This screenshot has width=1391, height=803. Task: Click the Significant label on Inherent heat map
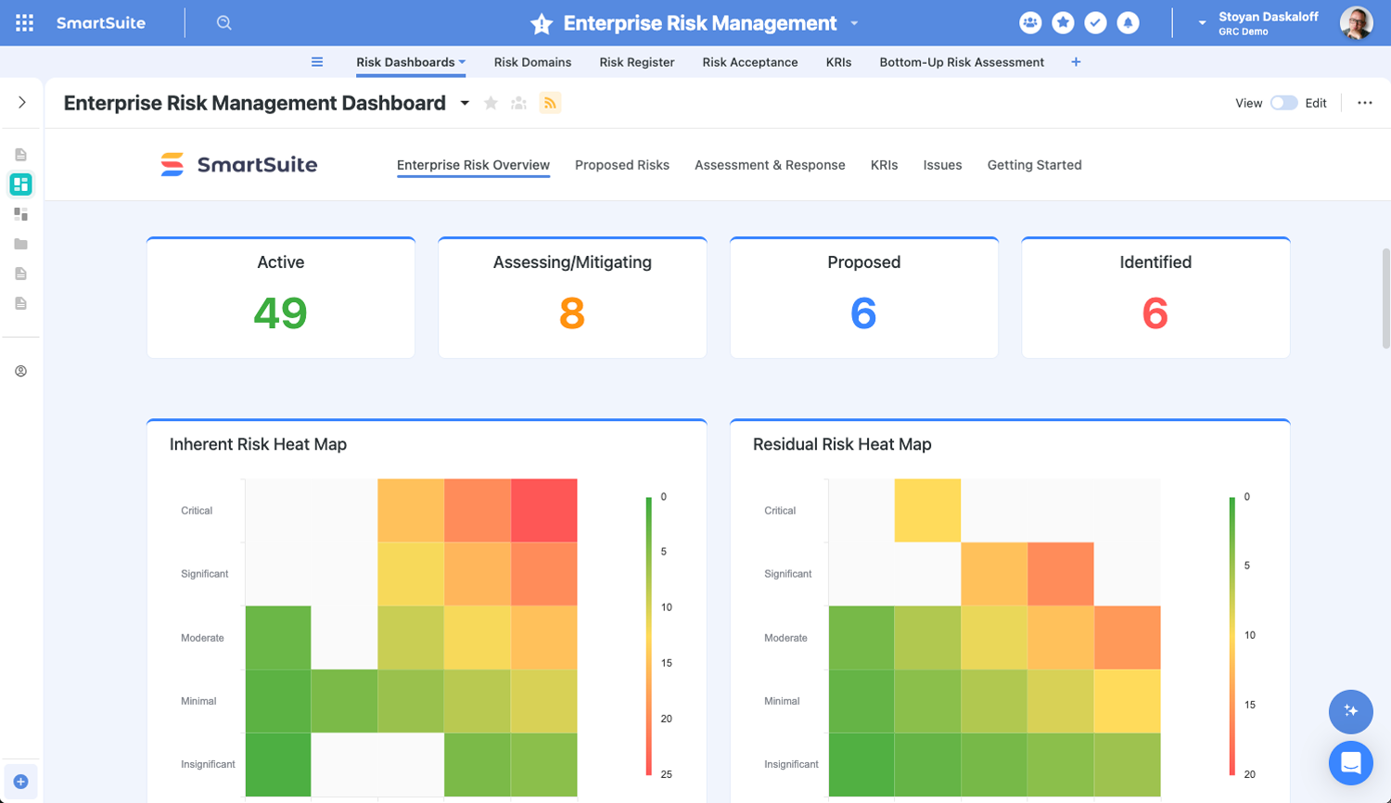click(204, 574)
